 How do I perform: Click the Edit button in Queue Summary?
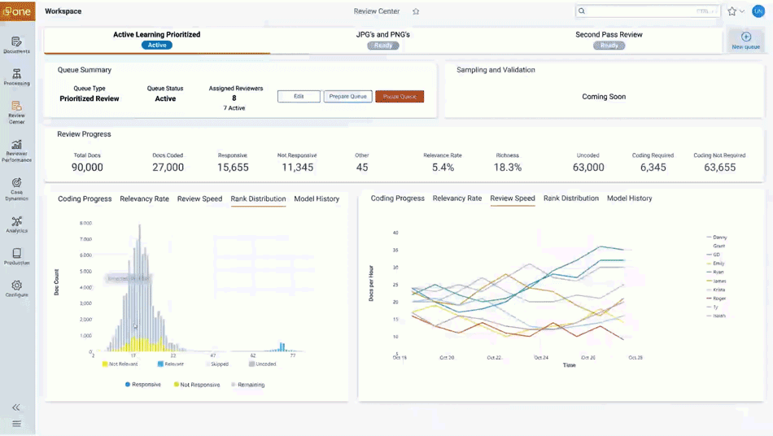[x=299, y=96]
